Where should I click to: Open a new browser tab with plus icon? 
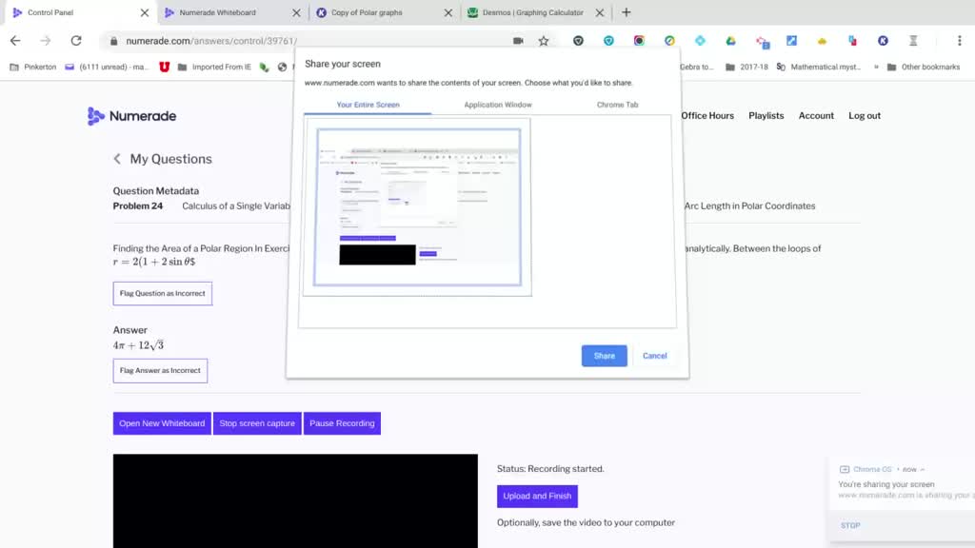pyautogui.click(x=626, y=12)
